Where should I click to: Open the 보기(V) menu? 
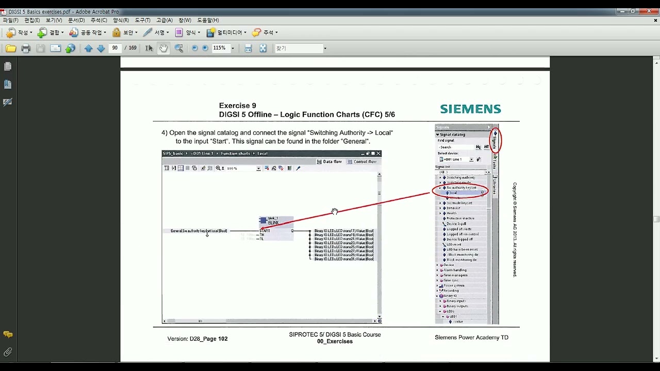(x=54, y=20)
